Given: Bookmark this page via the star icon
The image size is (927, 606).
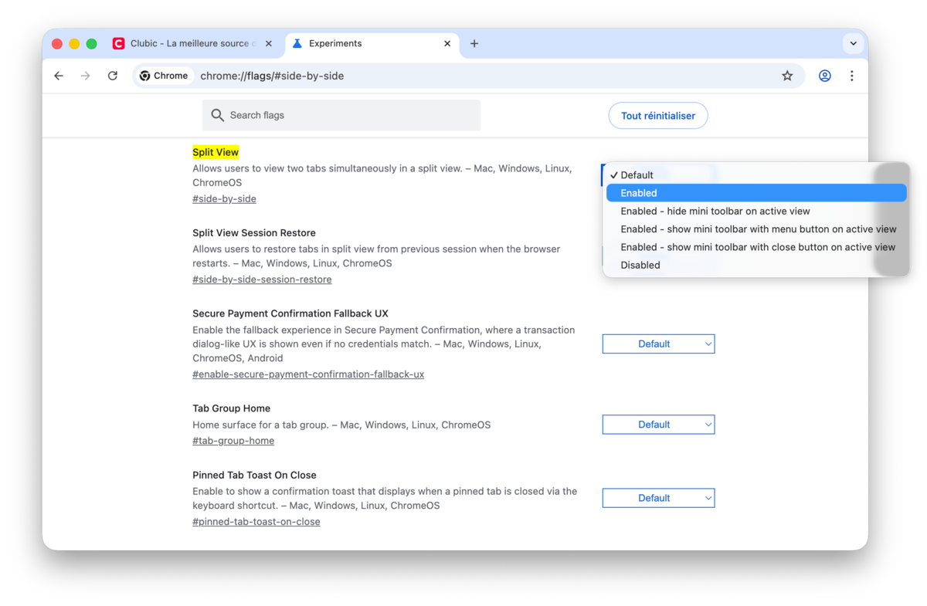Looking at the screenshot, I should pos(787,76).
